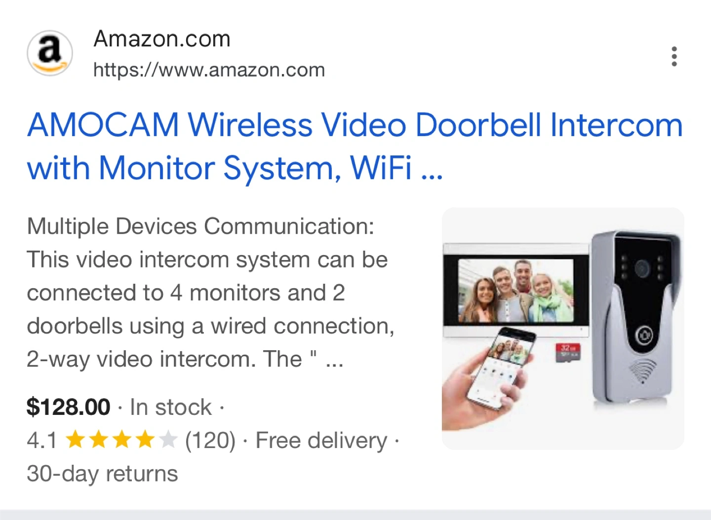
Task: Open the AMOCAM Wireless Video Doorbell Intercom link
Action: [355, 124]
